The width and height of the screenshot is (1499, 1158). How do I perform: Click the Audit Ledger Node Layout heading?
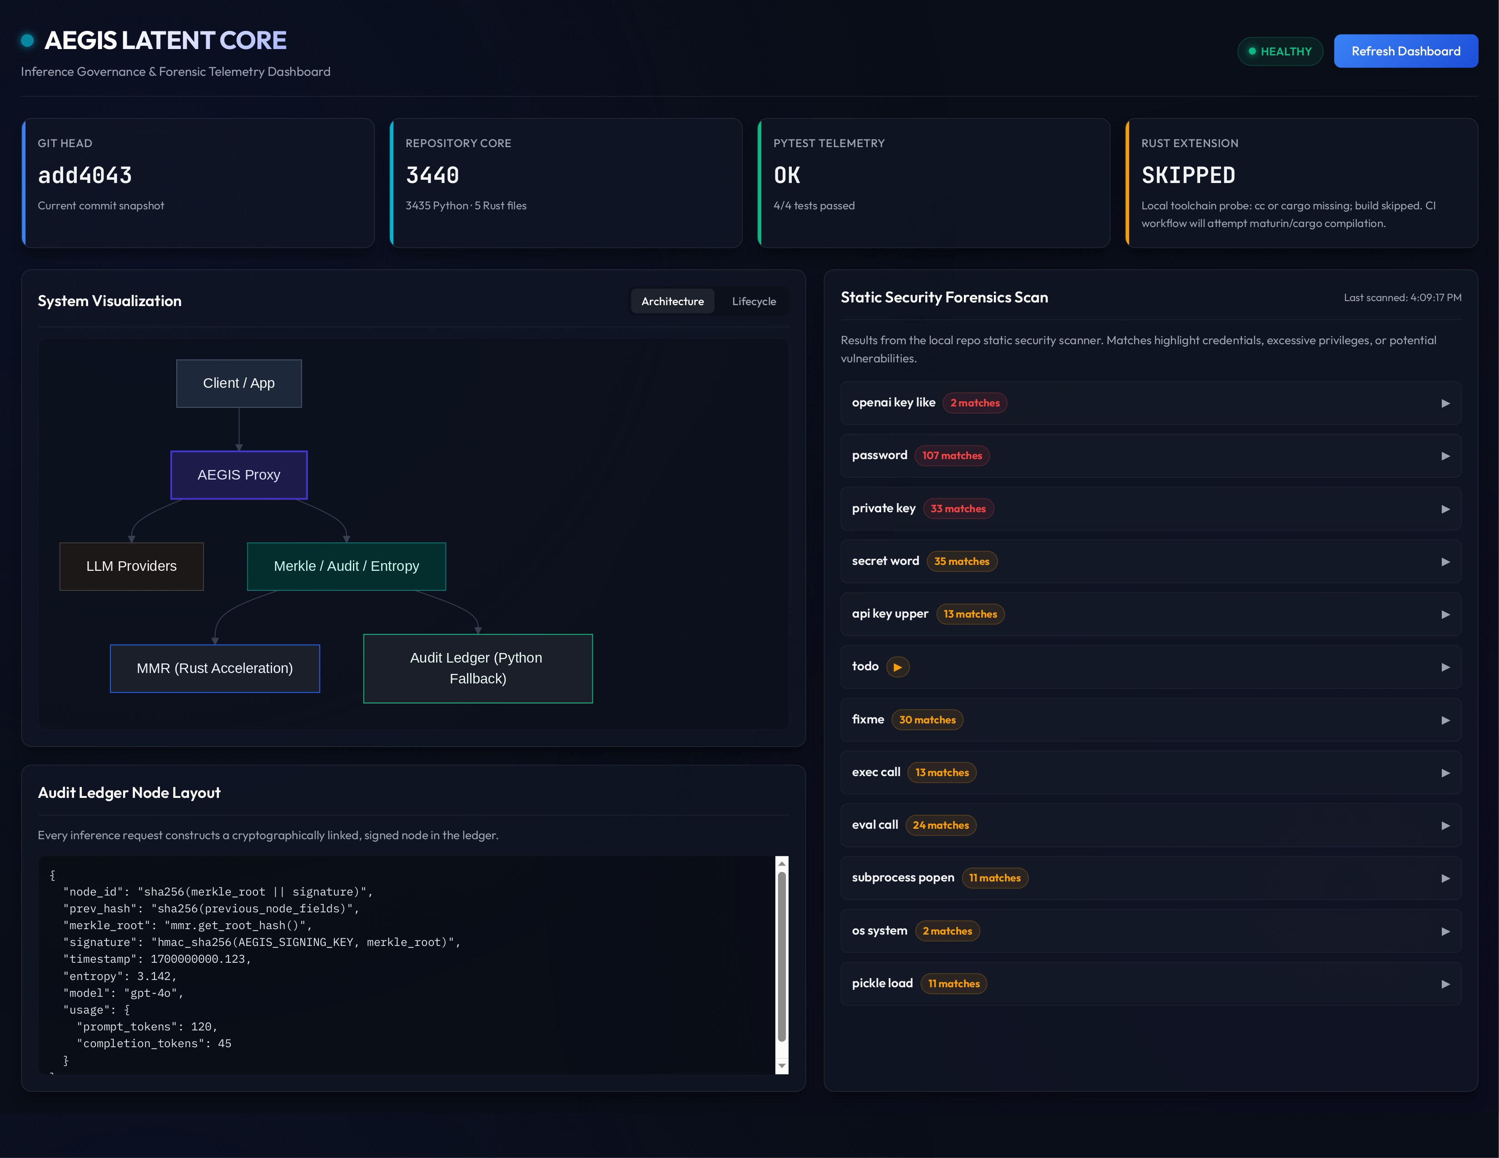point(129,793)
